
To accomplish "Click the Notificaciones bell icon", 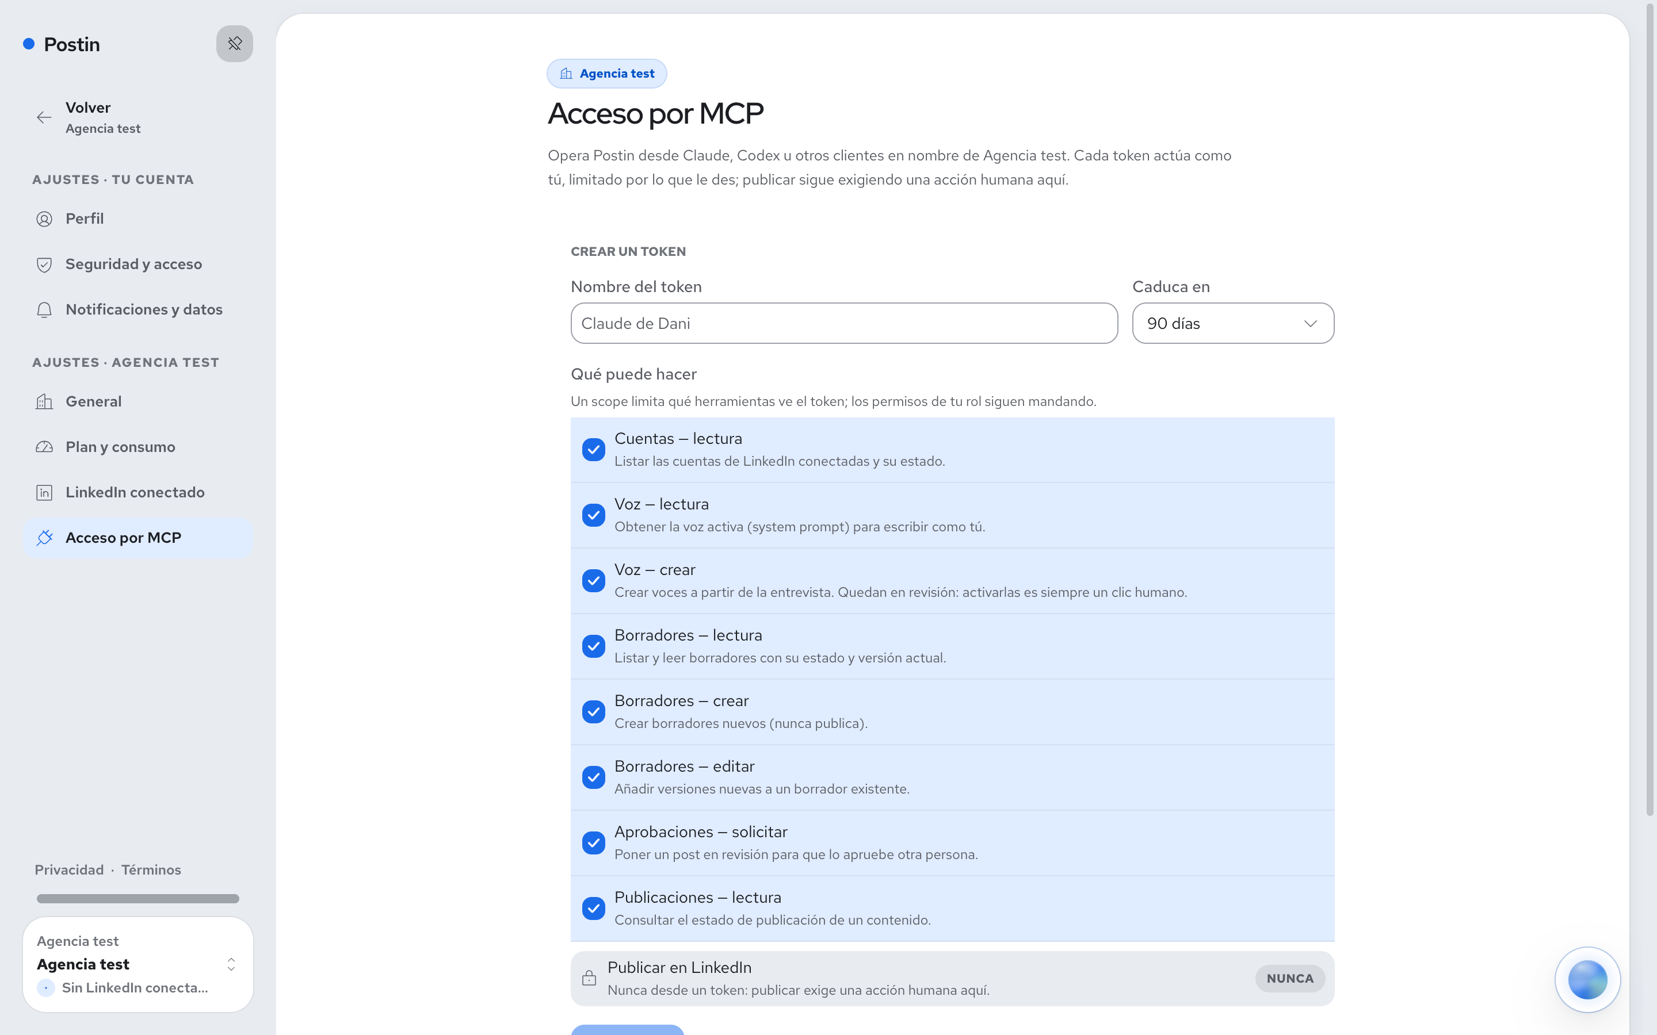I will click(x=44, y=310).
